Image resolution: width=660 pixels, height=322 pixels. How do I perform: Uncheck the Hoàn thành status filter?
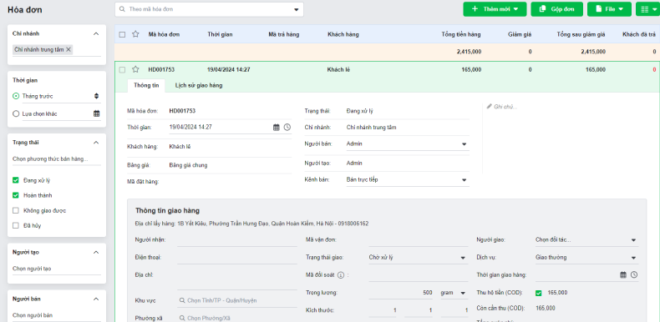[x=16, y=195]
